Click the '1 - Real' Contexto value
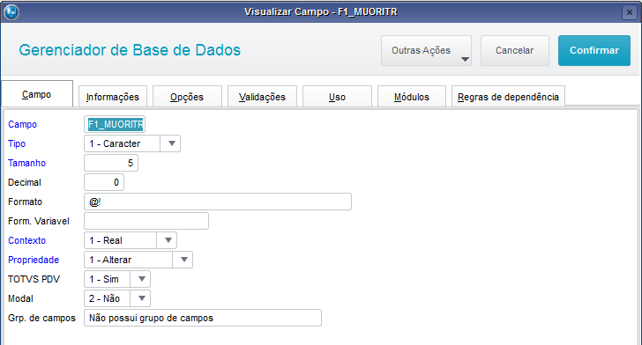Image resolution: width=642 pixels, height=345 pixels. pyautogui.click(x=106, y=240)
